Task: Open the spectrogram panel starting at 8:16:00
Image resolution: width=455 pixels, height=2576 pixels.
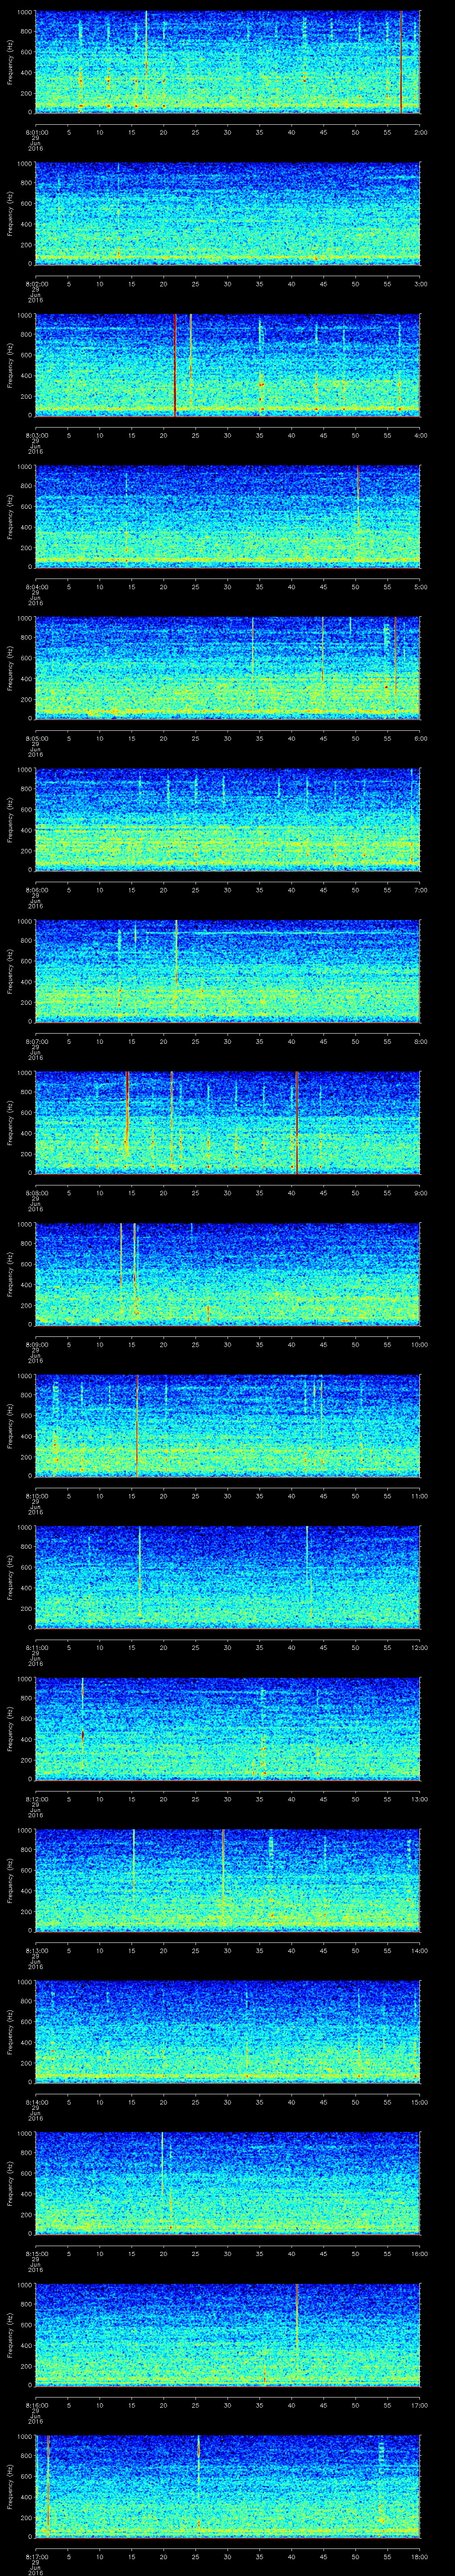Action: pos(228,2334)
